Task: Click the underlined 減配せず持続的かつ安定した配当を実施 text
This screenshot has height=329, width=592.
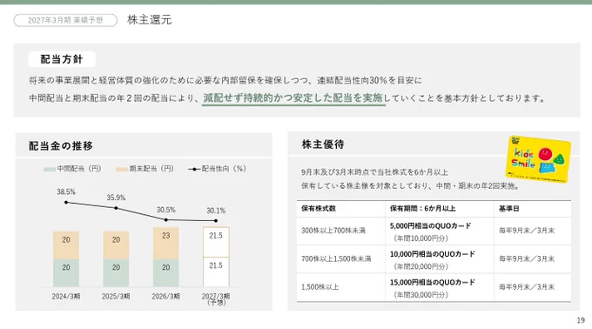Action: 293,98
